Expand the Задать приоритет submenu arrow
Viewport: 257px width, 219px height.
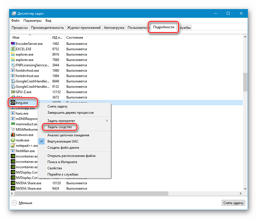point(107,121)
